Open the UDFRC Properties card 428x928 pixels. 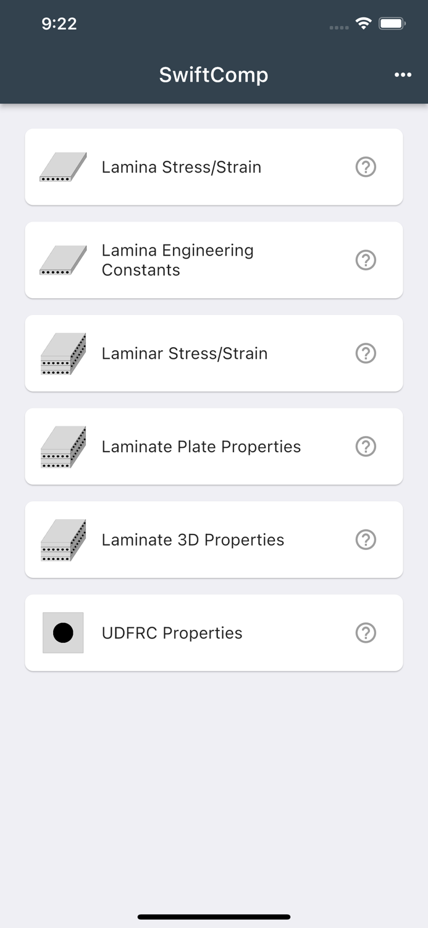214,632
